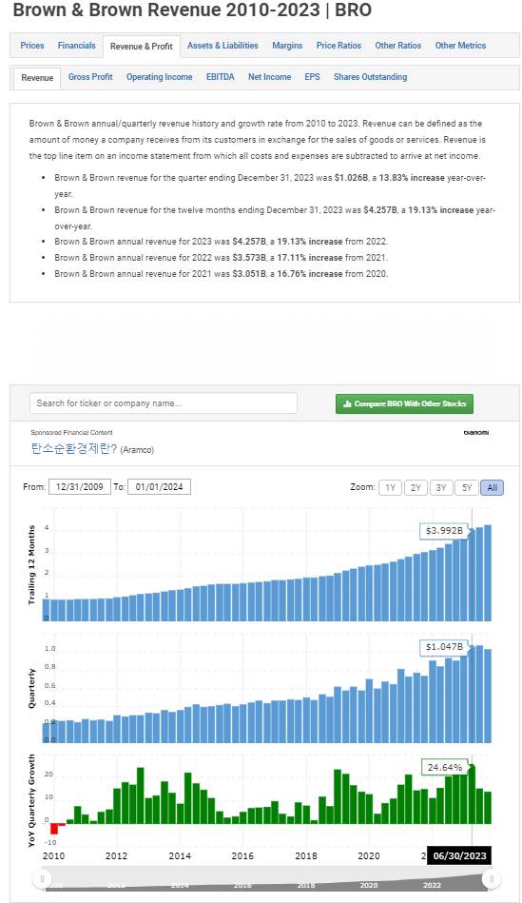This screenshot has width=522, height=903.
Task: Open the EPS sub-tab
Action: click(313, 76)
